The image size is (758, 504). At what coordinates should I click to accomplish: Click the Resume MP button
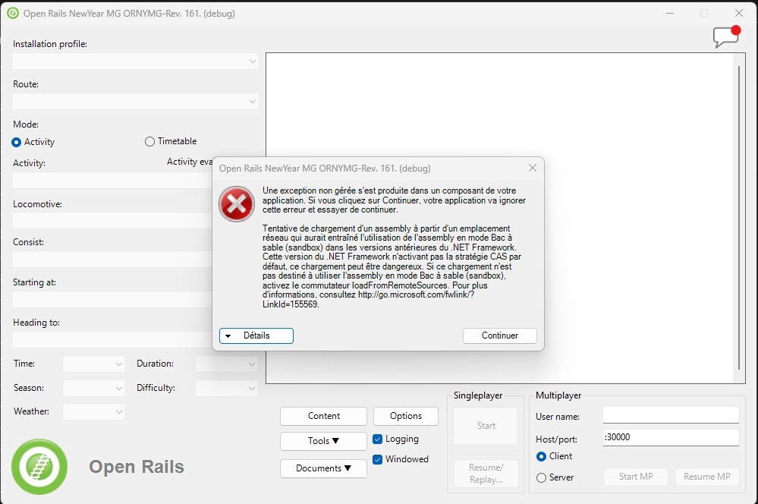click(706, 477)
